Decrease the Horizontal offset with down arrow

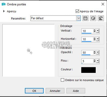95,40
